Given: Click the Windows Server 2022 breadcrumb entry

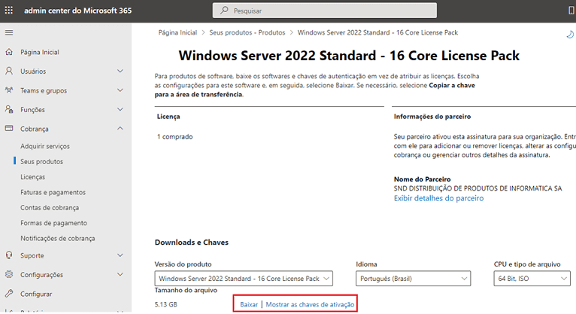Looking at the screenshot, I should (377, 32).
